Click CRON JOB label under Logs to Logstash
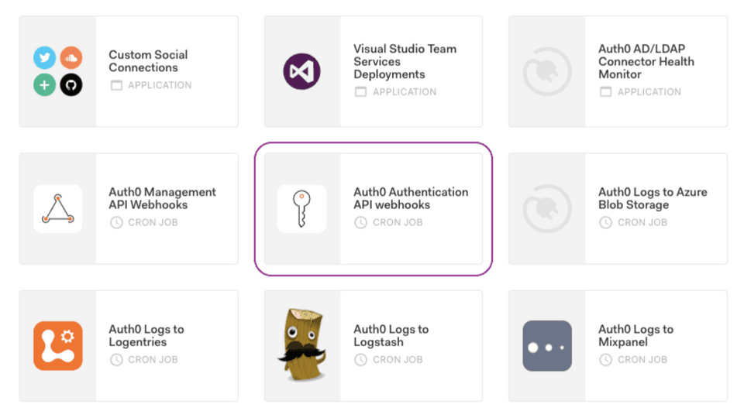The width and height of the screenshot is (744, 418). pyautogui.click(x=397, y=360)
